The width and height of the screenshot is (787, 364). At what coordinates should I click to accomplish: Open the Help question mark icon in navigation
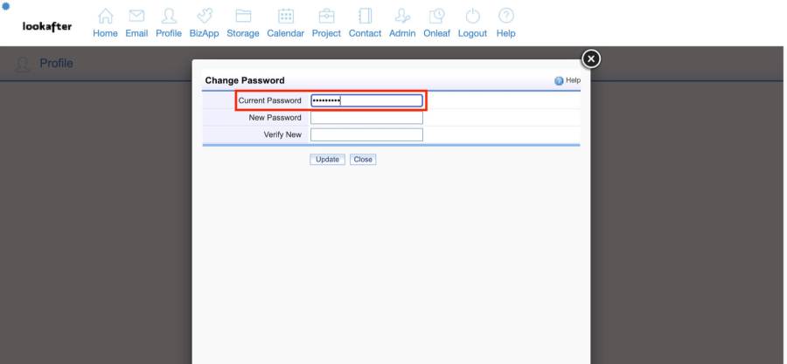[x=505, y=17]
